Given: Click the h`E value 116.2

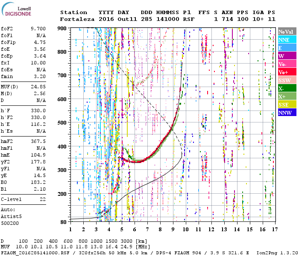Looking at the screenshot, I should point(38,125).
